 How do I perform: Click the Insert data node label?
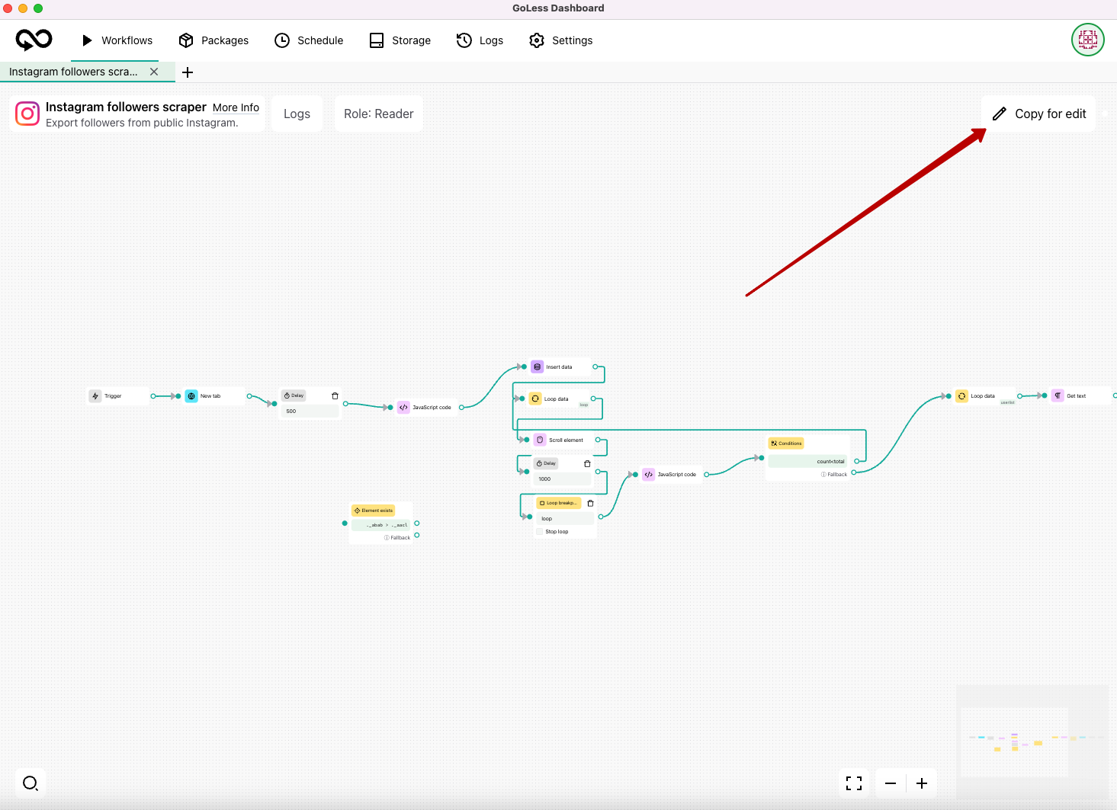click(559, 367)
